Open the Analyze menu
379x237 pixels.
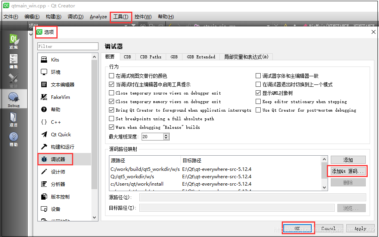click(x=98, y=17)
